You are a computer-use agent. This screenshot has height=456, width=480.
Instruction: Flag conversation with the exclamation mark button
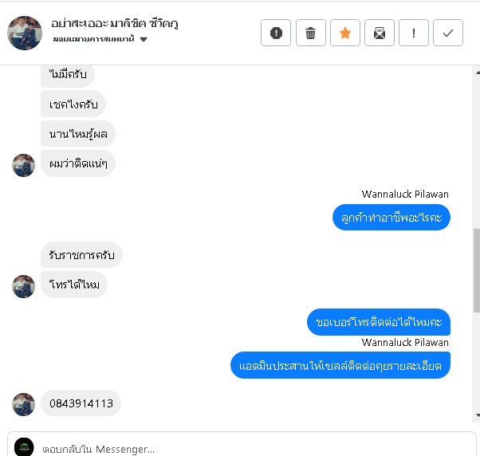coord(414,33)
